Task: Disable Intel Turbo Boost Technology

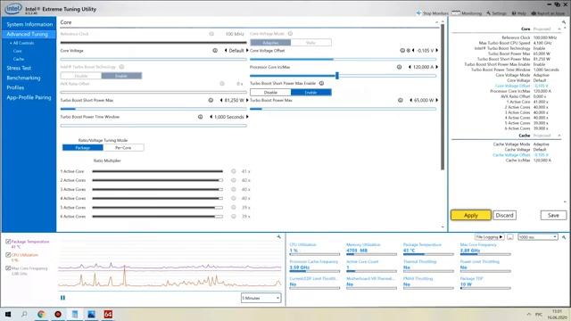Action: click(81, 76)
